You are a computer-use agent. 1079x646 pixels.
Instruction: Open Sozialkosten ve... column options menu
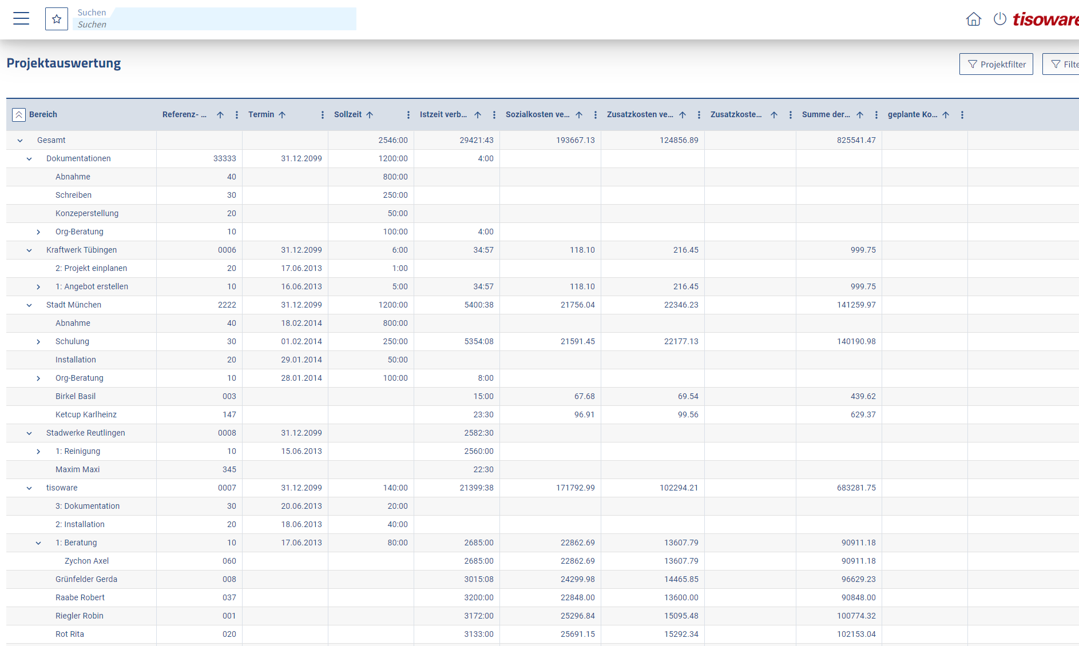pos(596,115)
